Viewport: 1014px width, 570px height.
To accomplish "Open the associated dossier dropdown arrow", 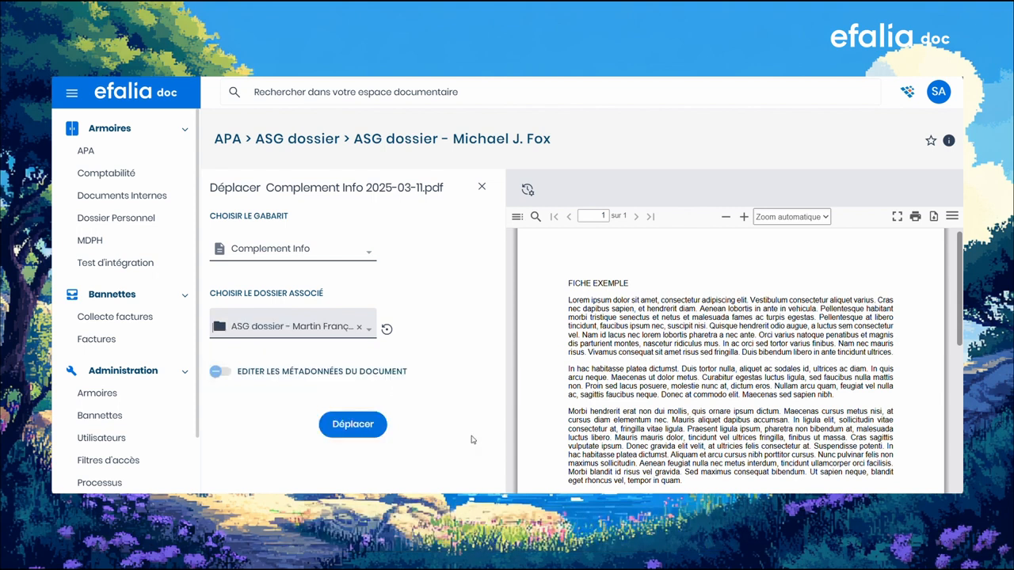I will (x=369, y=329).
